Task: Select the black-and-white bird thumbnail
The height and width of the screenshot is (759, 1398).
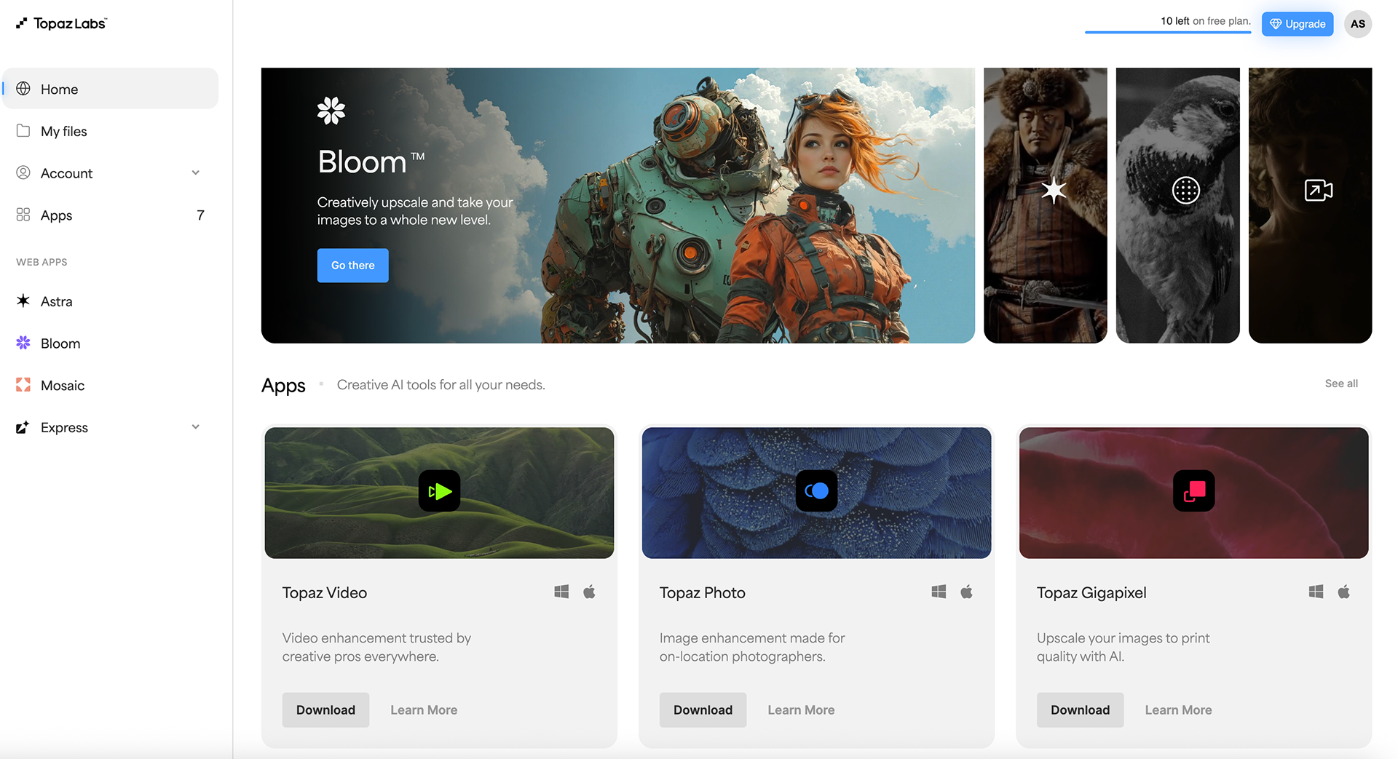Action: pyautogui.click(x=1178, y=205)
